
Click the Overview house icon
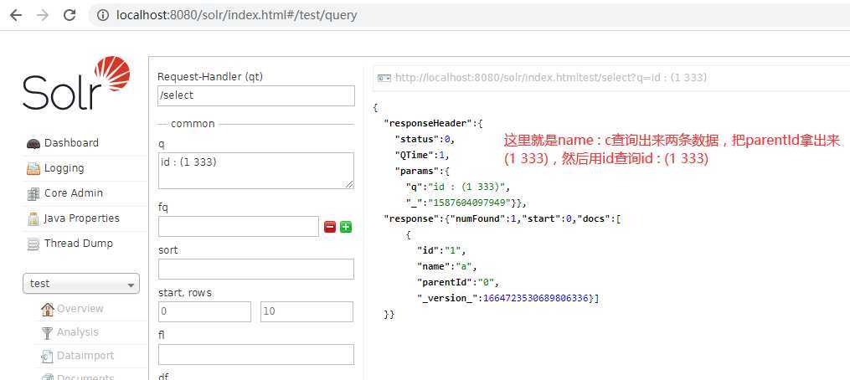48,309
